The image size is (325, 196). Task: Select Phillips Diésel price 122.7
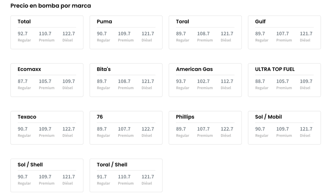point(227,129)
